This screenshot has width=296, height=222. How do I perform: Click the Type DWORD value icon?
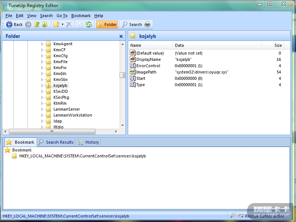tap(133, 85)
